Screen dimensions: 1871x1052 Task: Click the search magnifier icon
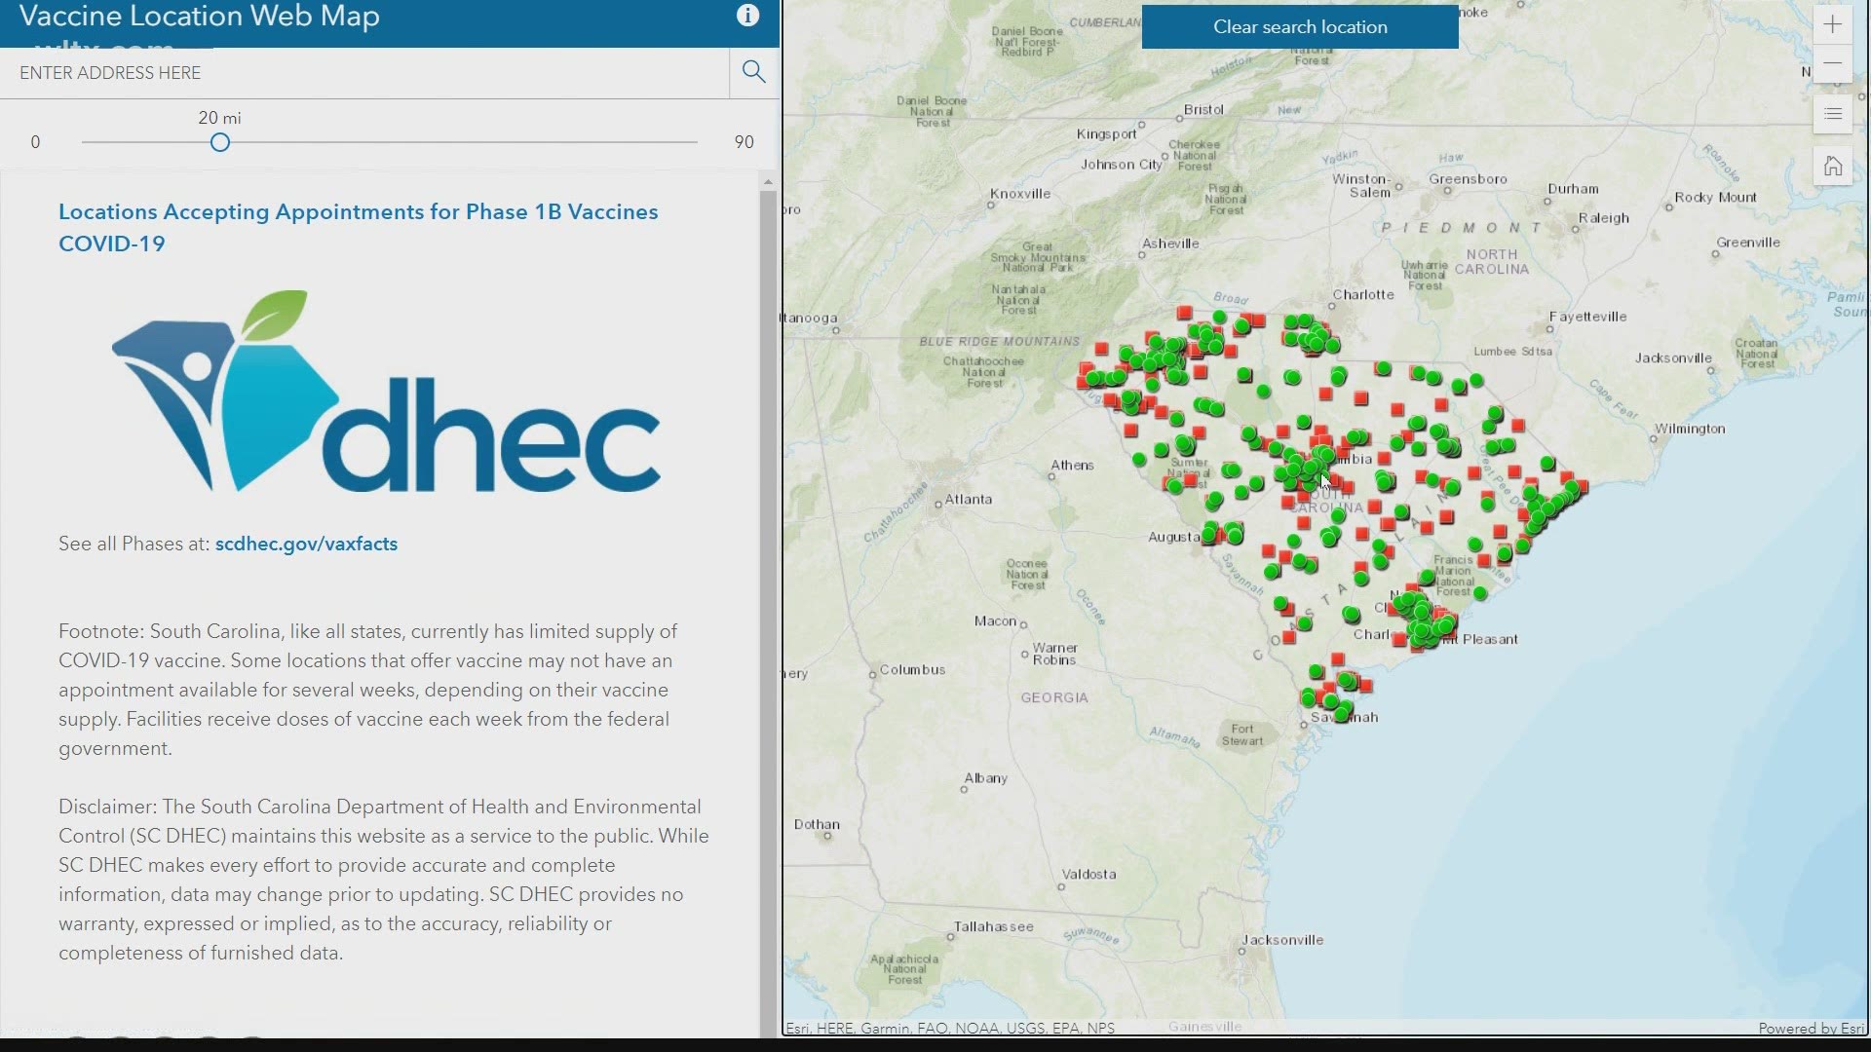(754, 72)
